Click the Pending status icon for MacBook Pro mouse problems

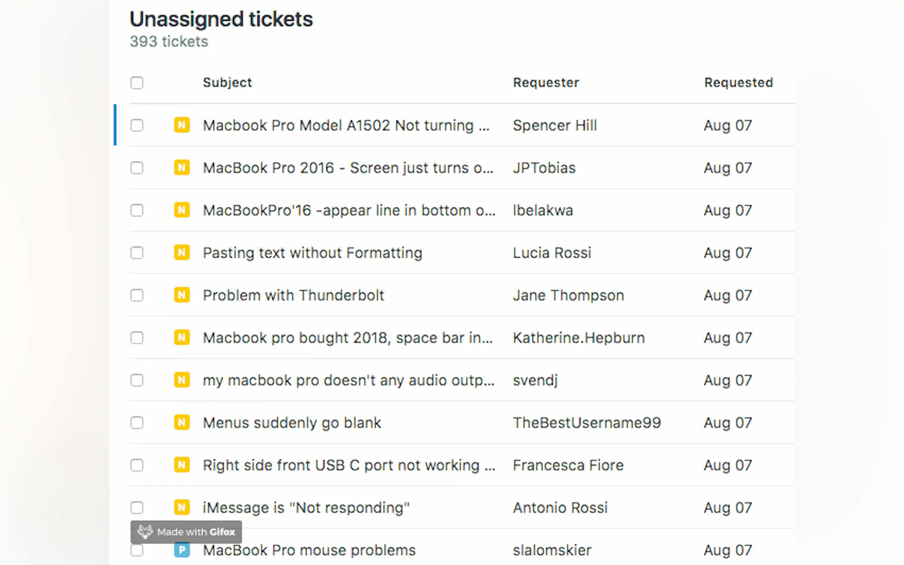(182, 550)
